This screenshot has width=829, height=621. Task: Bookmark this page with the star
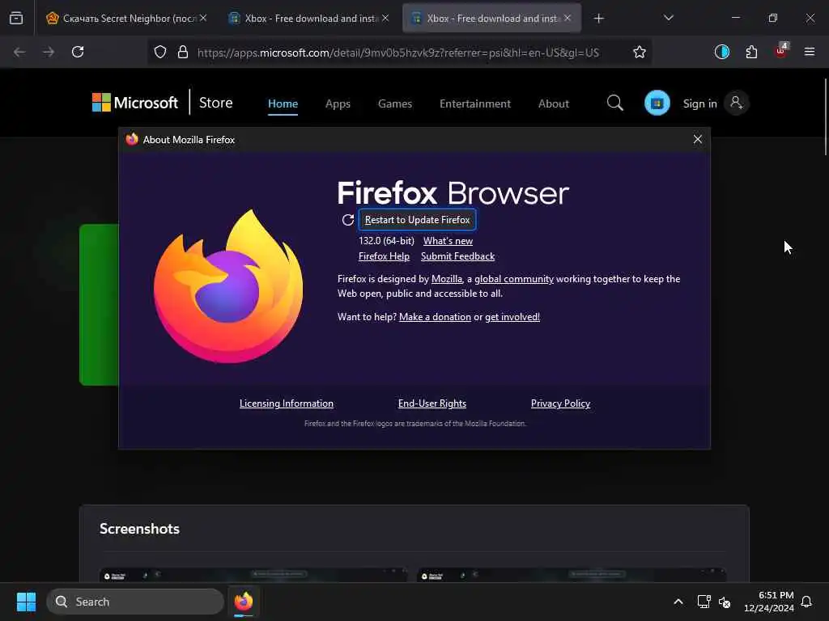pos(640,52)
